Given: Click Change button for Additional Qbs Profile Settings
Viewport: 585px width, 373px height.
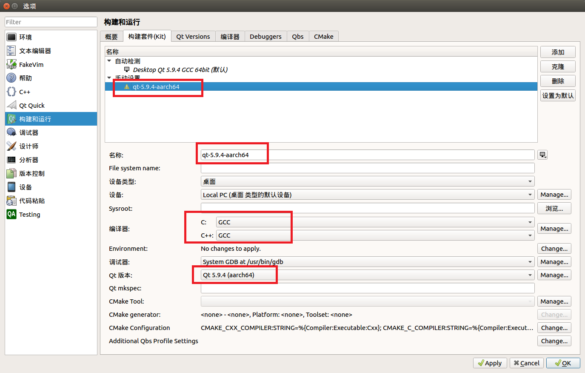Looking at the screenshot, I should pos(554,341).
